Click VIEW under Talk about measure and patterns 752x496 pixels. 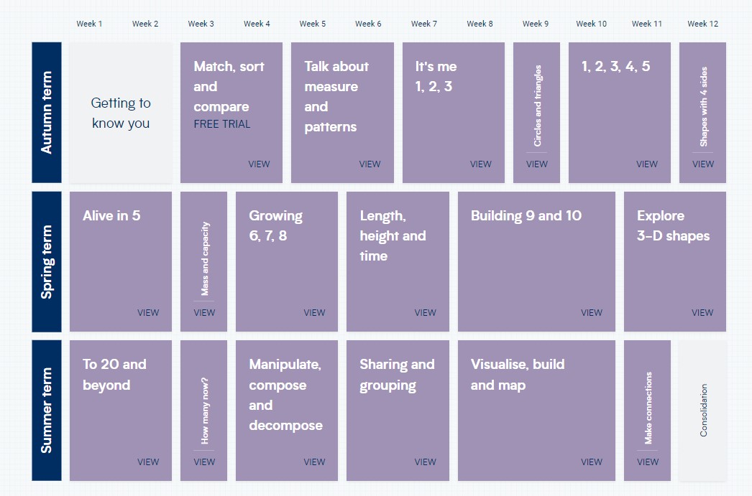pyautogui.click(x=370, y=164)
